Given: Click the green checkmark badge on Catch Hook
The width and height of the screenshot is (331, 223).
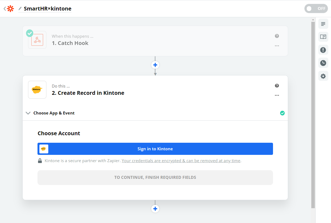Looking at the screenshot, I should (x=30, y=33).
